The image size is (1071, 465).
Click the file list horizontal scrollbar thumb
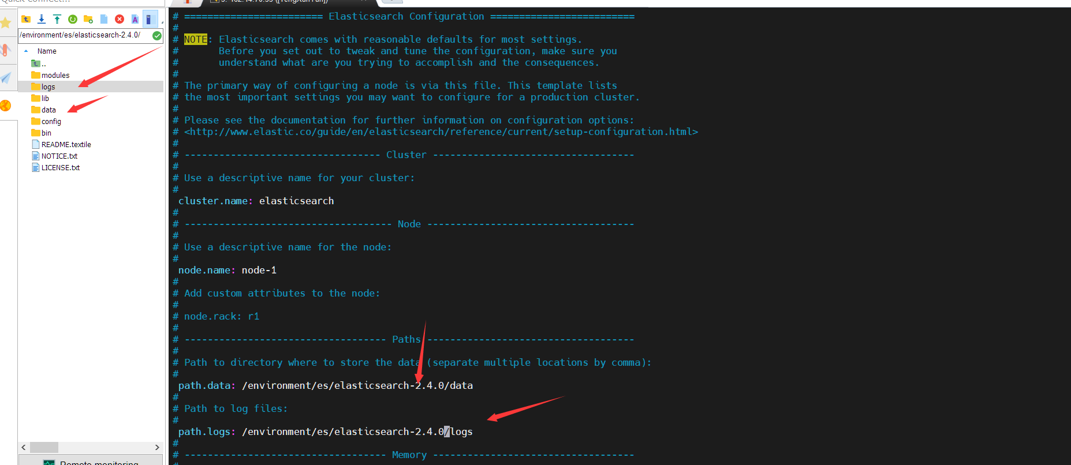(x=44, y=447)
